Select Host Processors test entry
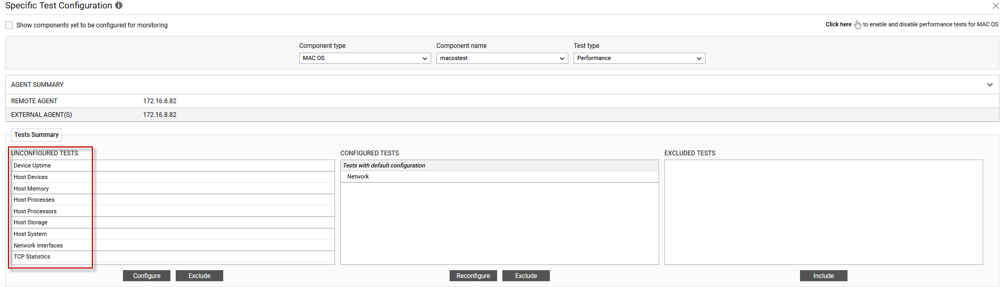Image resolution: width=1000 pixels, height=287 pixels. [x=173, y=211]
